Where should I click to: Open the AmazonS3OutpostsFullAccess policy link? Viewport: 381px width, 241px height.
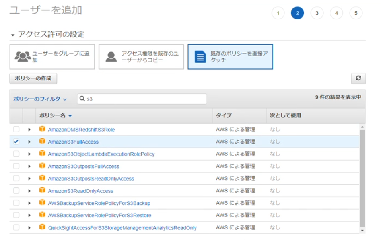pos(84,167)
